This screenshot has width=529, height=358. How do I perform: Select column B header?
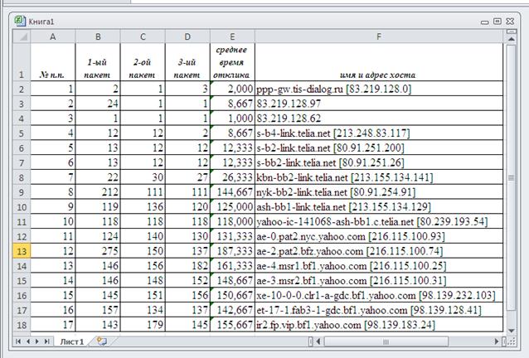point(98,36)
